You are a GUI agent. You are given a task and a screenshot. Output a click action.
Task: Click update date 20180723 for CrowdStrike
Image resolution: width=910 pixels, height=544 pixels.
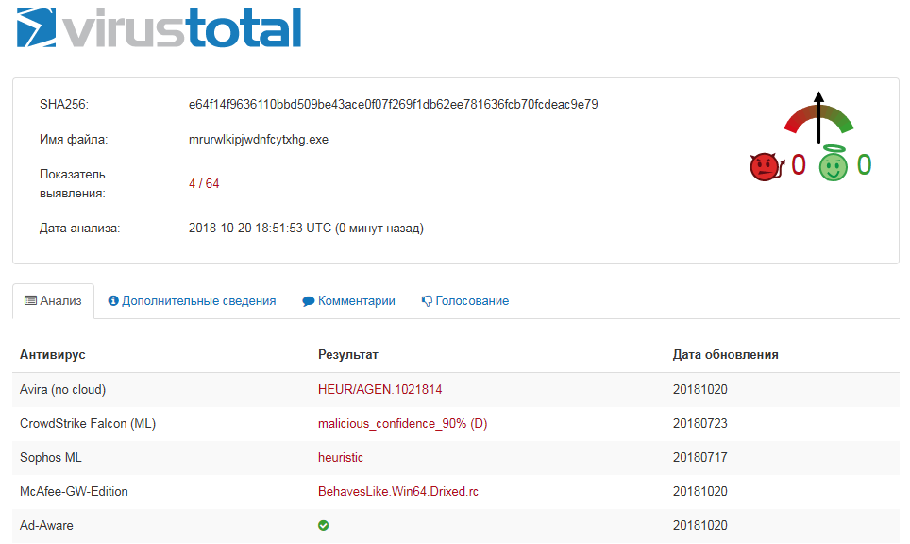click(x=699, y=423)
